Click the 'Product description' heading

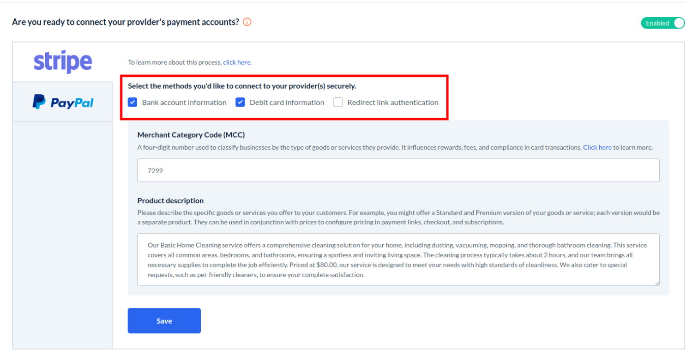click(x=170, y=200)
